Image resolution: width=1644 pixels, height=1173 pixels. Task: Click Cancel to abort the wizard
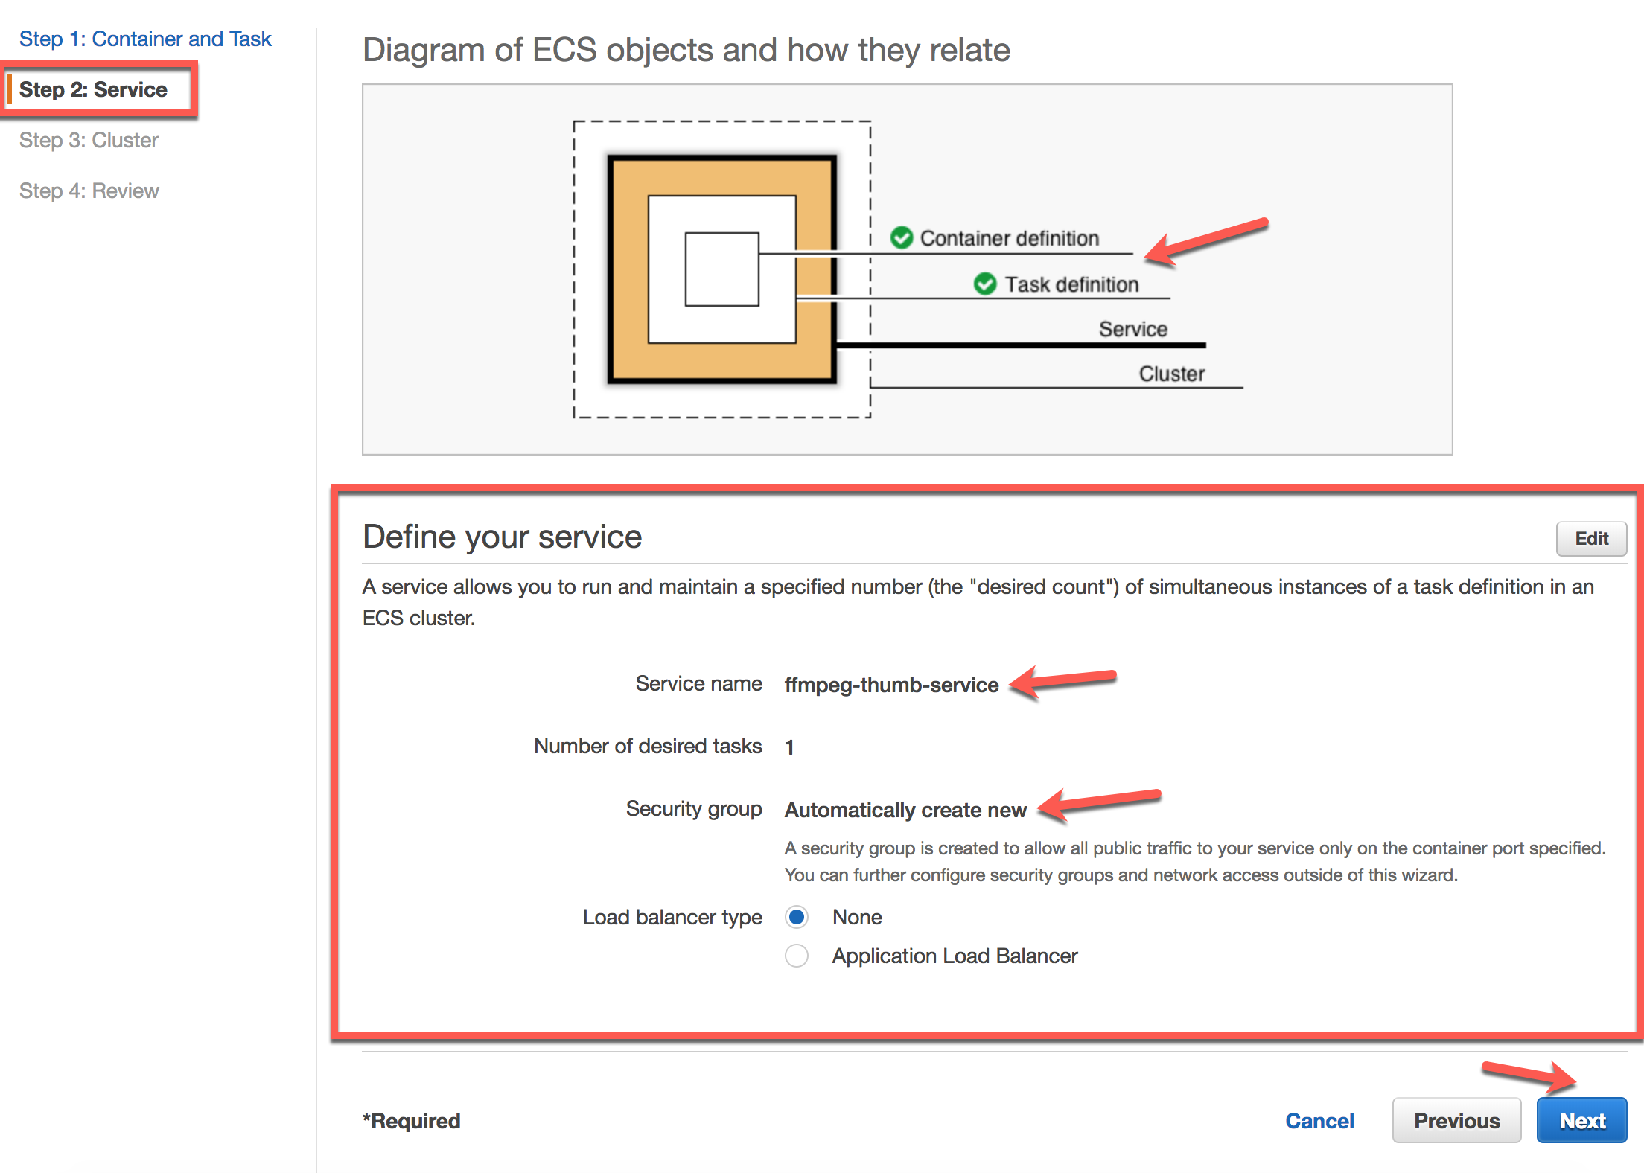point(1319,1120)
